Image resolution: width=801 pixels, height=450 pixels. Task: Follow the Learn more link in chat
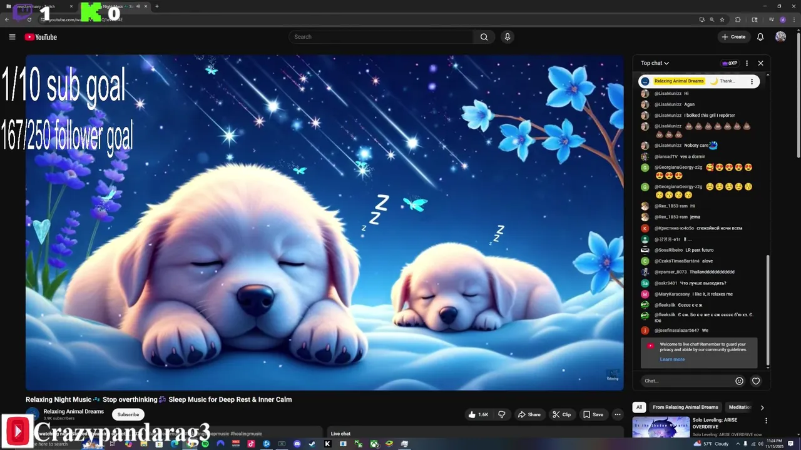coord(672,359)
